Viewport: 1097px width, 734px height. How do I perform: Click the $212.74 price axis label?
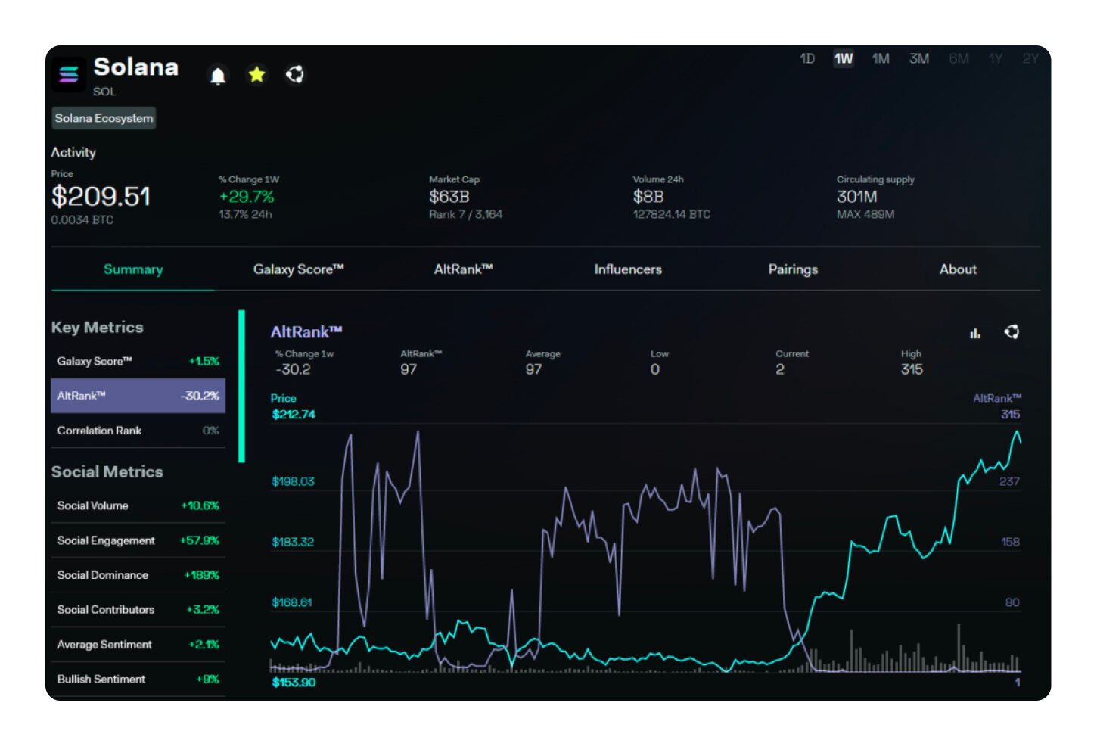tap(294, 414)
